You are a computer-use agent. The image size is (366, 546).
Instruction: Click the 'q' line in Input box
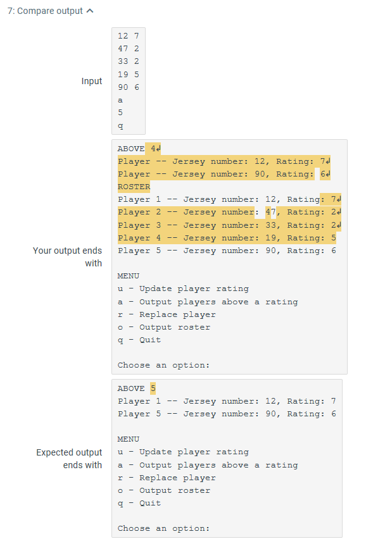click(120, 125)
